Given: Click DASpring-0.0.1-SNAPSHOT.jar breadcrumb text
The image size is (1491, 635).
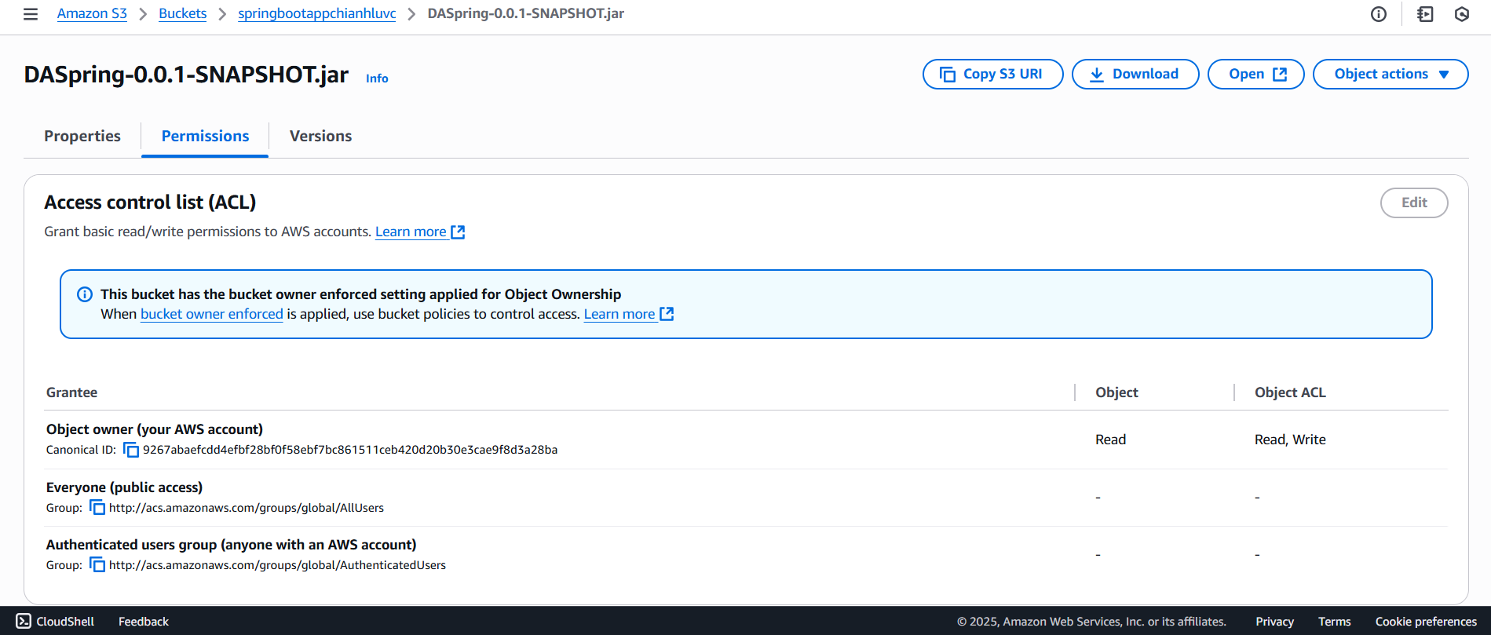Looking at the screenshot, I should pyautogui.click(x=526, y=13).
